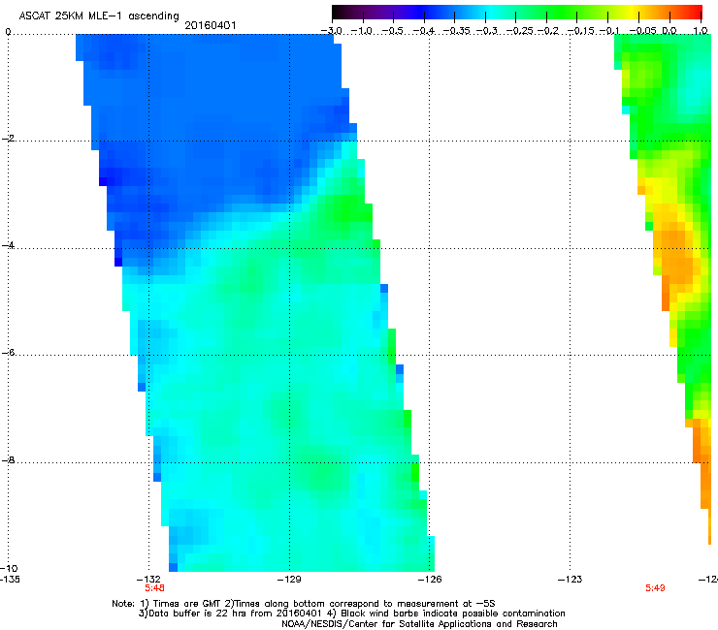The width and height of the screenshot is (718, 630).
Task: Click the -0.4 colorbar tick label
Action: 424,31
